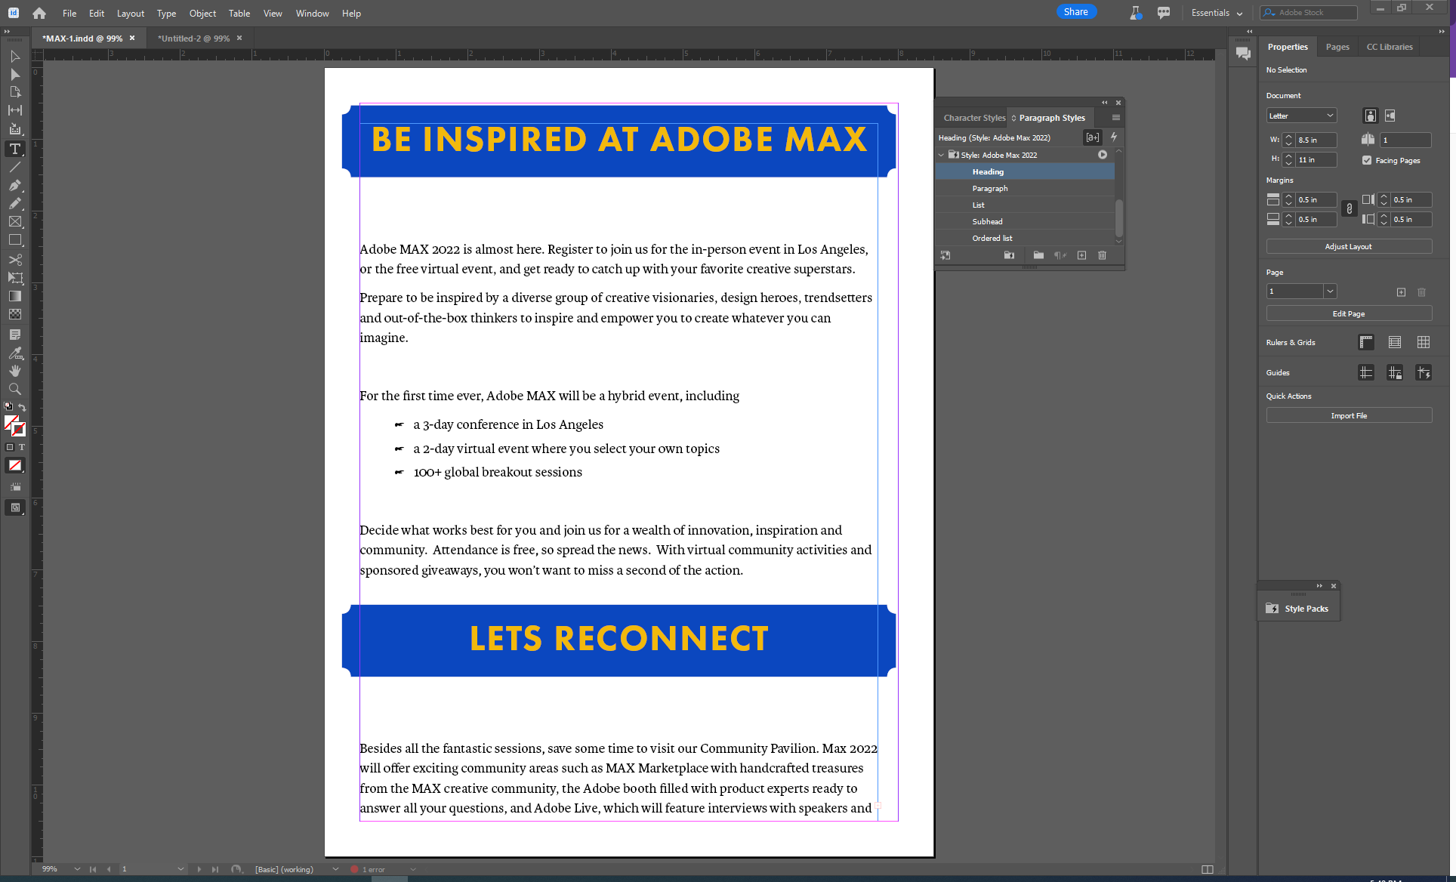The image size is (1456, 882).
Task: Select the Type tool in toolbar
Action: click(14, 149)
